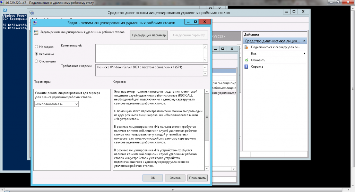Click the Отмена button
This screenshot has width=355, height=192.
coord(175,178)
